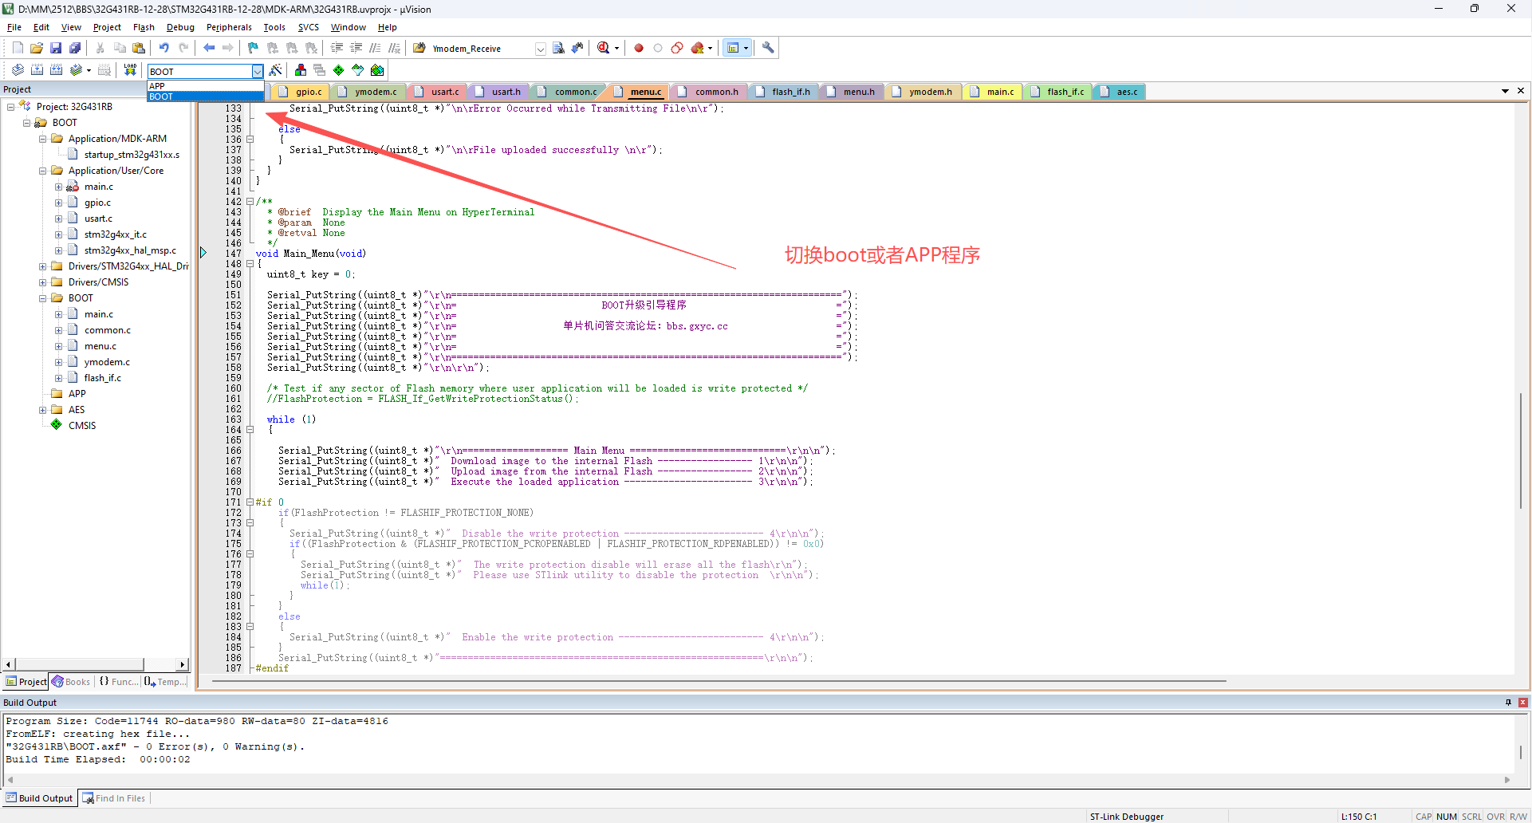Click the Open file folder icon

(x=37, y=48)
